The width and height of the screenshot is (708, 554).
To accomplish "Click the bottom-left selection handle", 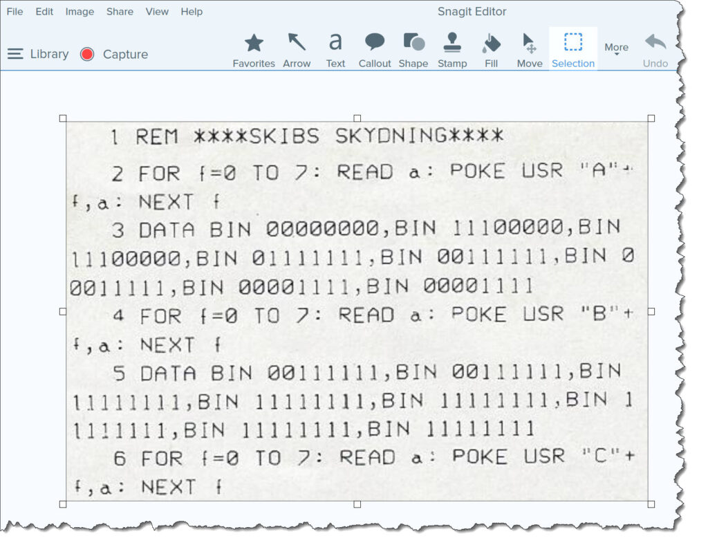I will coord(63,504).
